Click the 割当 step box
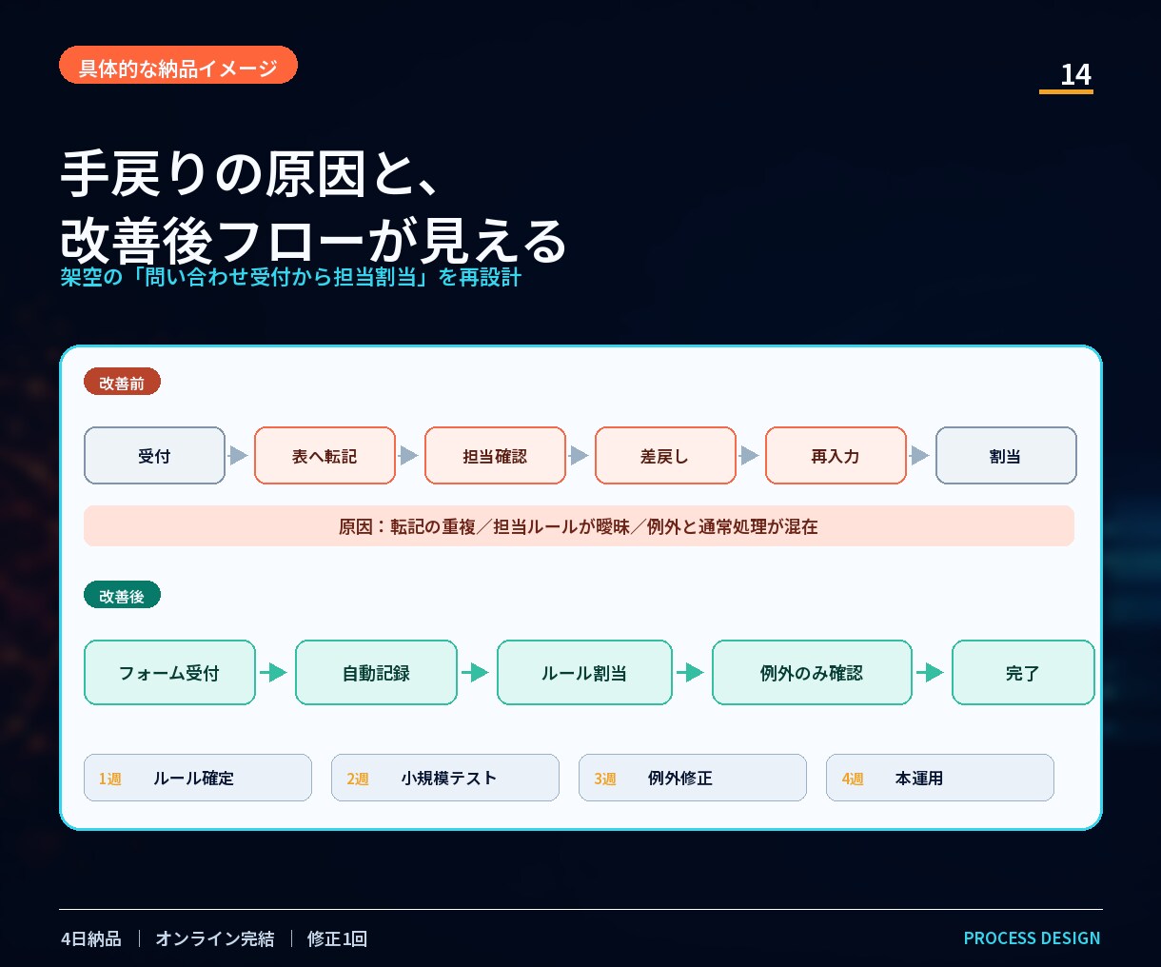 tap(1006, 456)
